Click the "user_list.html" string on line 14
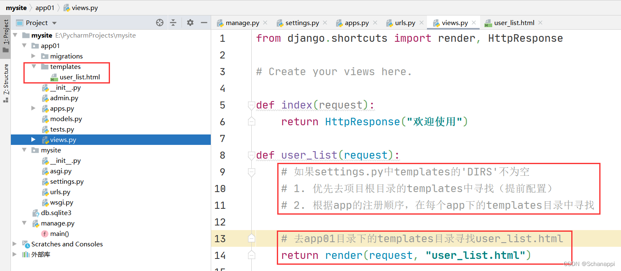The width and height of the screenshot is (621, 271). [x=475, y=255]
